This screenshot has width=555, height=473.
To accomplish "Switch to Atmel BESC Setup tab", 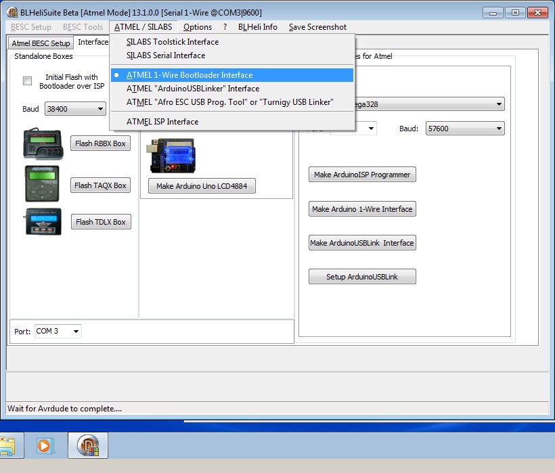I will pos(41,43).
